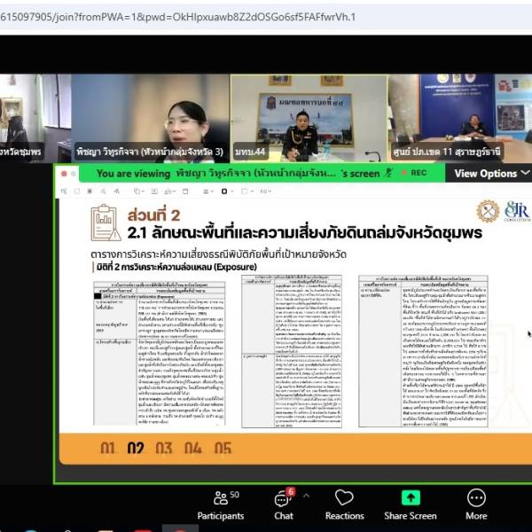Click the green Share Screen button
This screenshot has height=532, width=532.
(411, 505)
